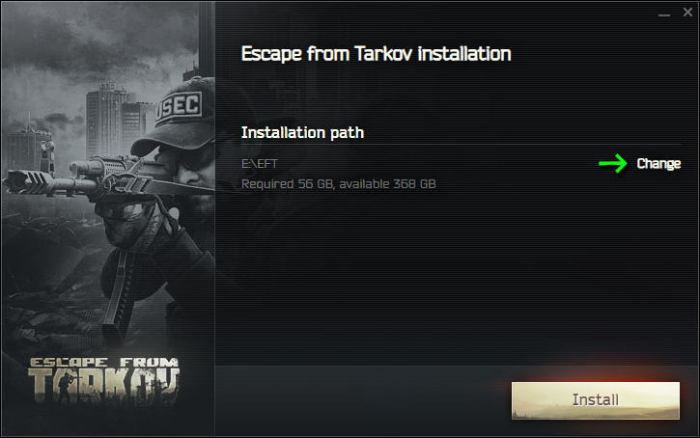Click the Required 56 GB space text
The height and width of the screenshot is (438, 700).
coord(338,183)
